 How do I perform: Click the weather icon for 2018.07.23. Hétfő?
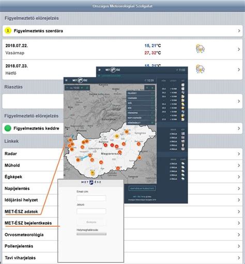(200, 69)
